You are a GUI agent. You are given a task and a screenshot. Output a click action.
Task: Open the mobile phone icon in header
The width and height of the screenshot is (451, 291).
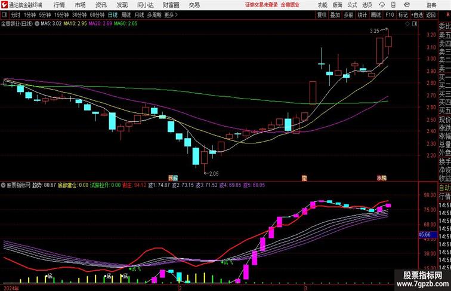click(394, 5)
